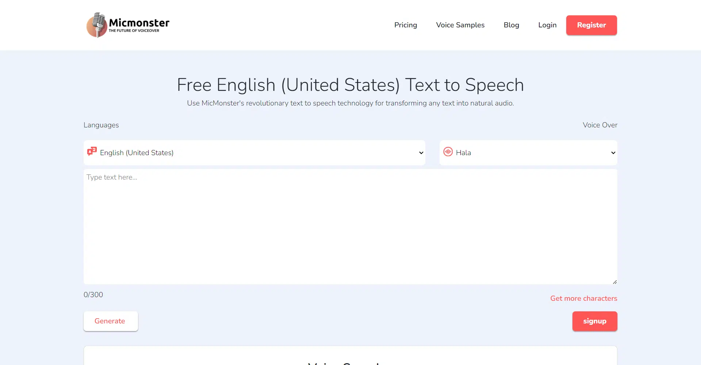Open the Blog navigation link
The width and height of the screenshot is (701, 365).
coord(511,25)
